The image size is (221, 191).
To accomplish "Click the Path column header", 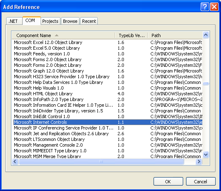I will [175, 35].
